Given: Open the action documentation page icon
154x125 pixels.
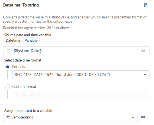Looking at the screenshot, I should click(146, 5).
